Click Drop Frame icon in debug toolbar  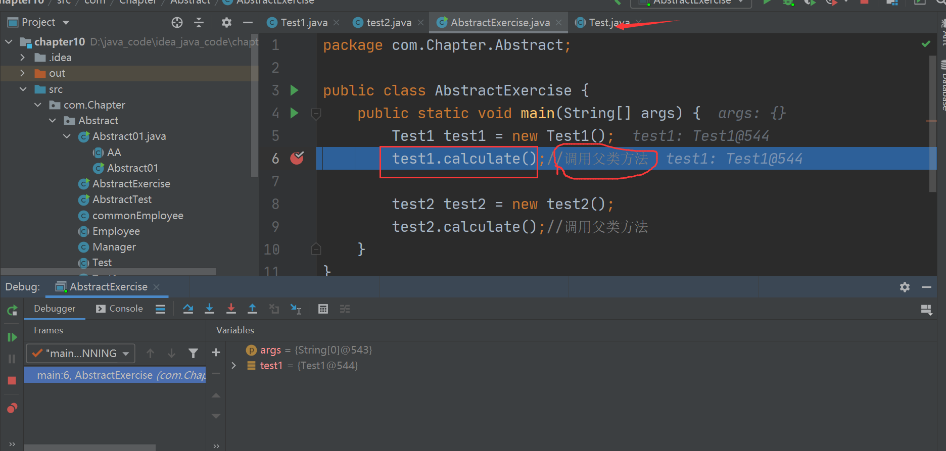click(x=274, y=309)
